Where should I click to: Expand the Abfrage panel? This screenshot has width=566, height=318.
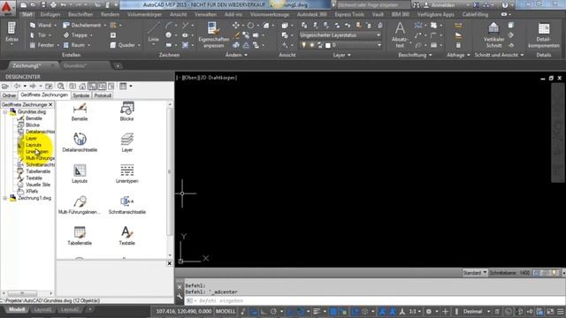tap(458, 55)
